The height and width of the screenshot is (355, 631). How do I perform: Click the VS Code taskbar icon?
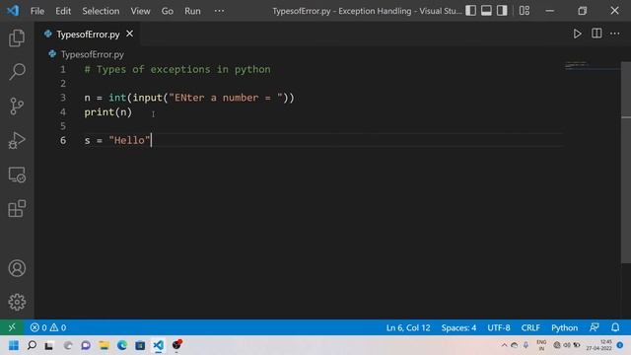[158, 345]
